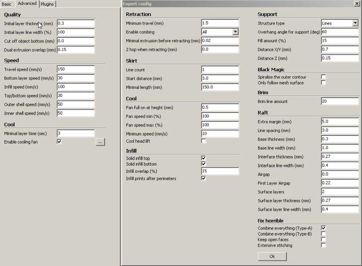Edit Initial layer line width field
Image resolution: width=362 pixels, height=266 pixels.
(x=76, y=32)
